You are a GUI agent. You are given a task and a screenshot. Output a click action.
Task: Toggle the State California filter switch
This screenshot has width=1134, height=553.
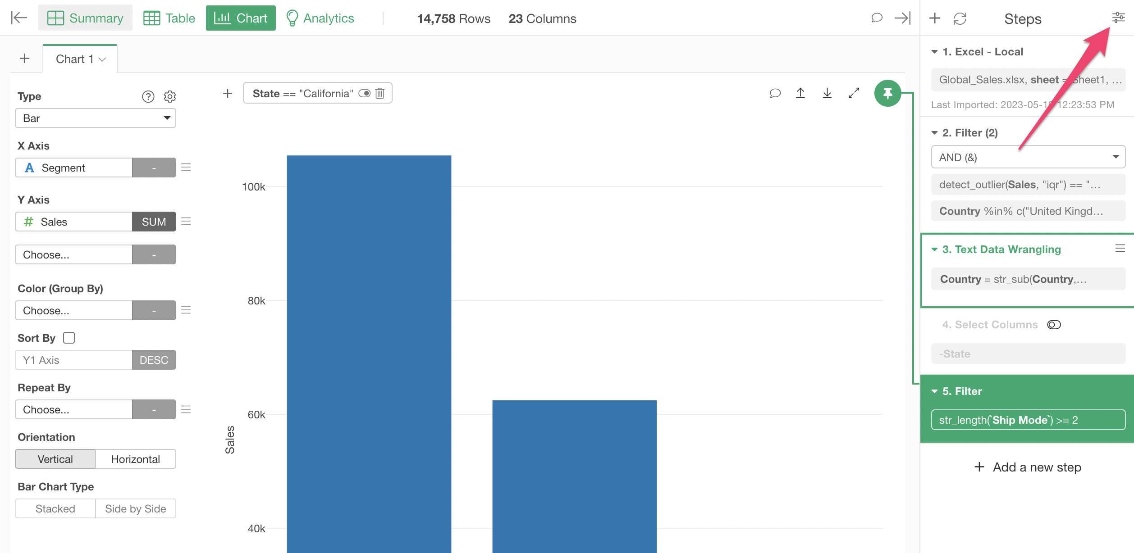pyautogui.click(x=364, y=93)
